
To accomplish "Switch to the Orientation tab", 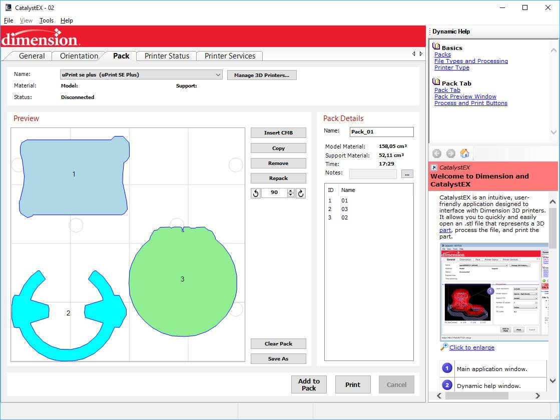I will [x=79, y=56].
